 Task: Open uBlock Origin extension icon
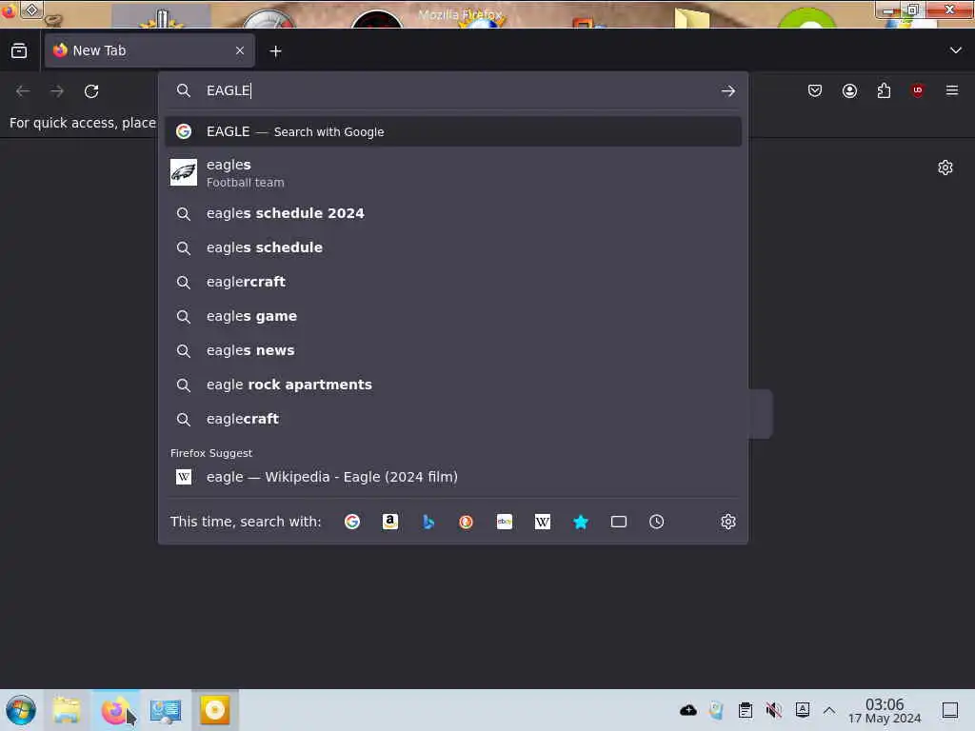click(918, 90)
